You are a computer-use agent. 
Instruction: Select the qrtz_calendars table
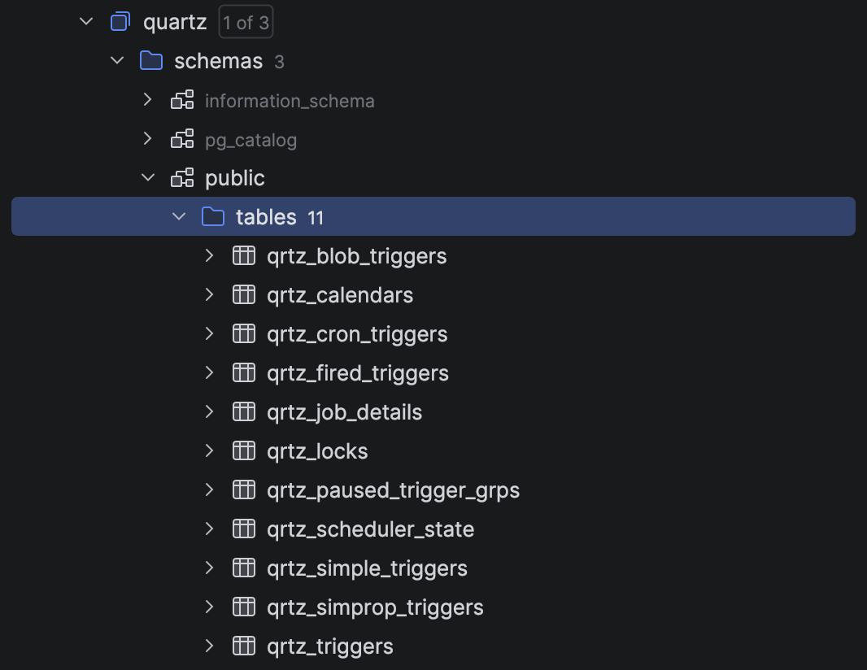click(340, 295)
